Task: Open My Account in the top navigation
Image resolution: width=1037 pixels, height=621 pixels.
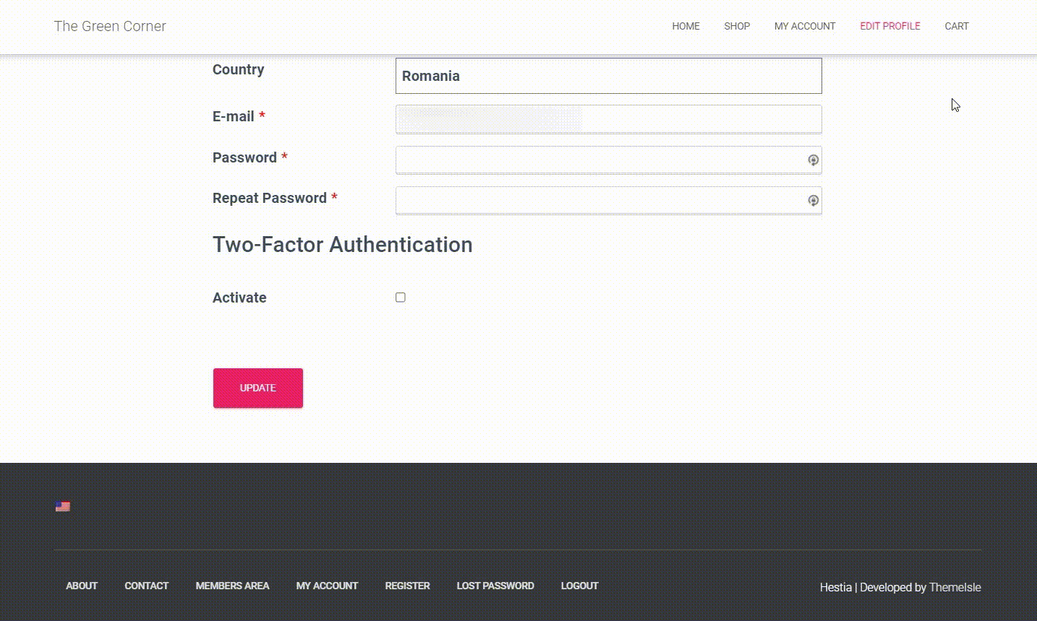Action: (x=805, y=26)
